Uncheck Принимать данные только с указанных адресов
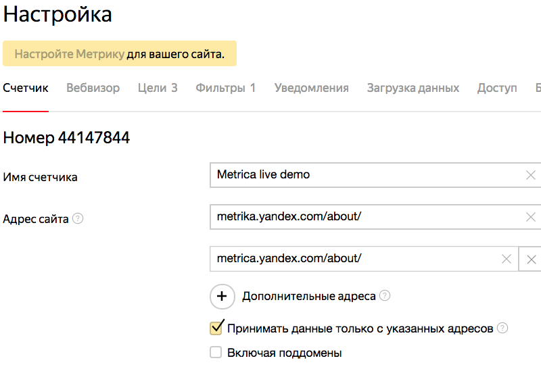 click(216, 328)
